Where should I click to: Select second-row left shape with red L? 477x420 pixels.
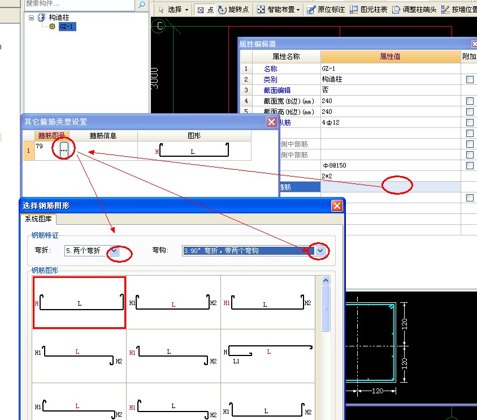(x=79, y=355)
